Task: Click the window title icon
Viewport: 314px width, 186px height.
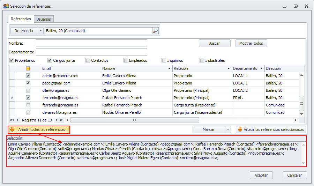Action: (6, 6)
